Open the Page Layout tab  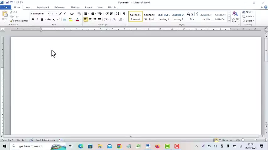pyautogui.click(x=43, y=7)
